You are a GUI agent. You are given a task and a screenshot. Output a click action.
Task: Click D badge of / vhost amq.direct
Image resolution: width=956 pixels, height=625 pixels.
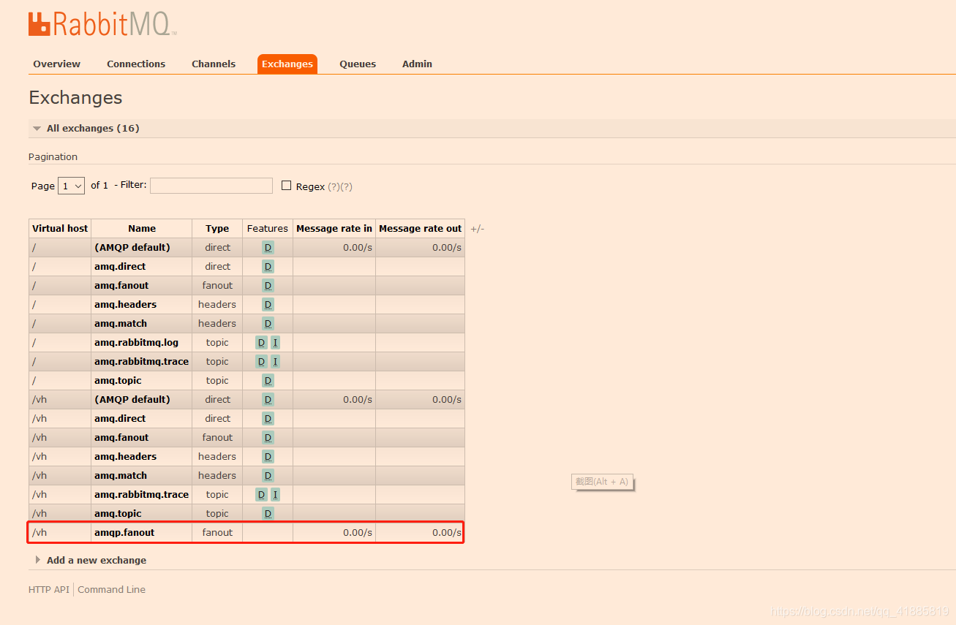(x=268, y=267)
